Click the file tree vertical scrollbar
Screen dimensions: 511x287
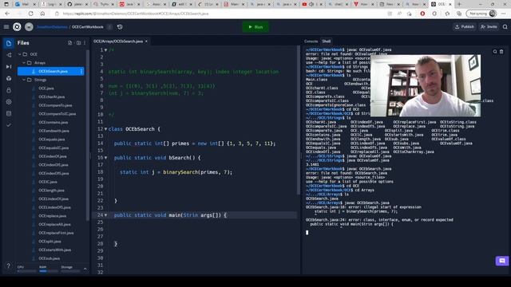pos(88,135)
